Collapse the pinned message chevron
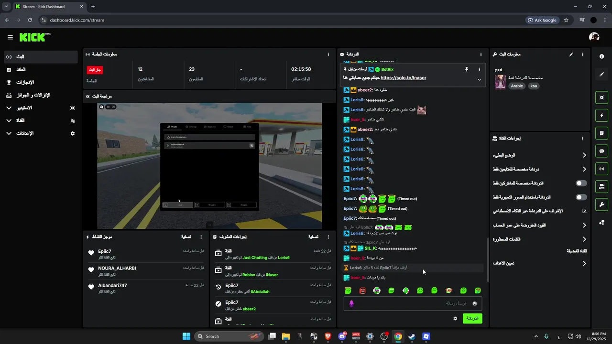612x344 pixels. tap(479, 80)
